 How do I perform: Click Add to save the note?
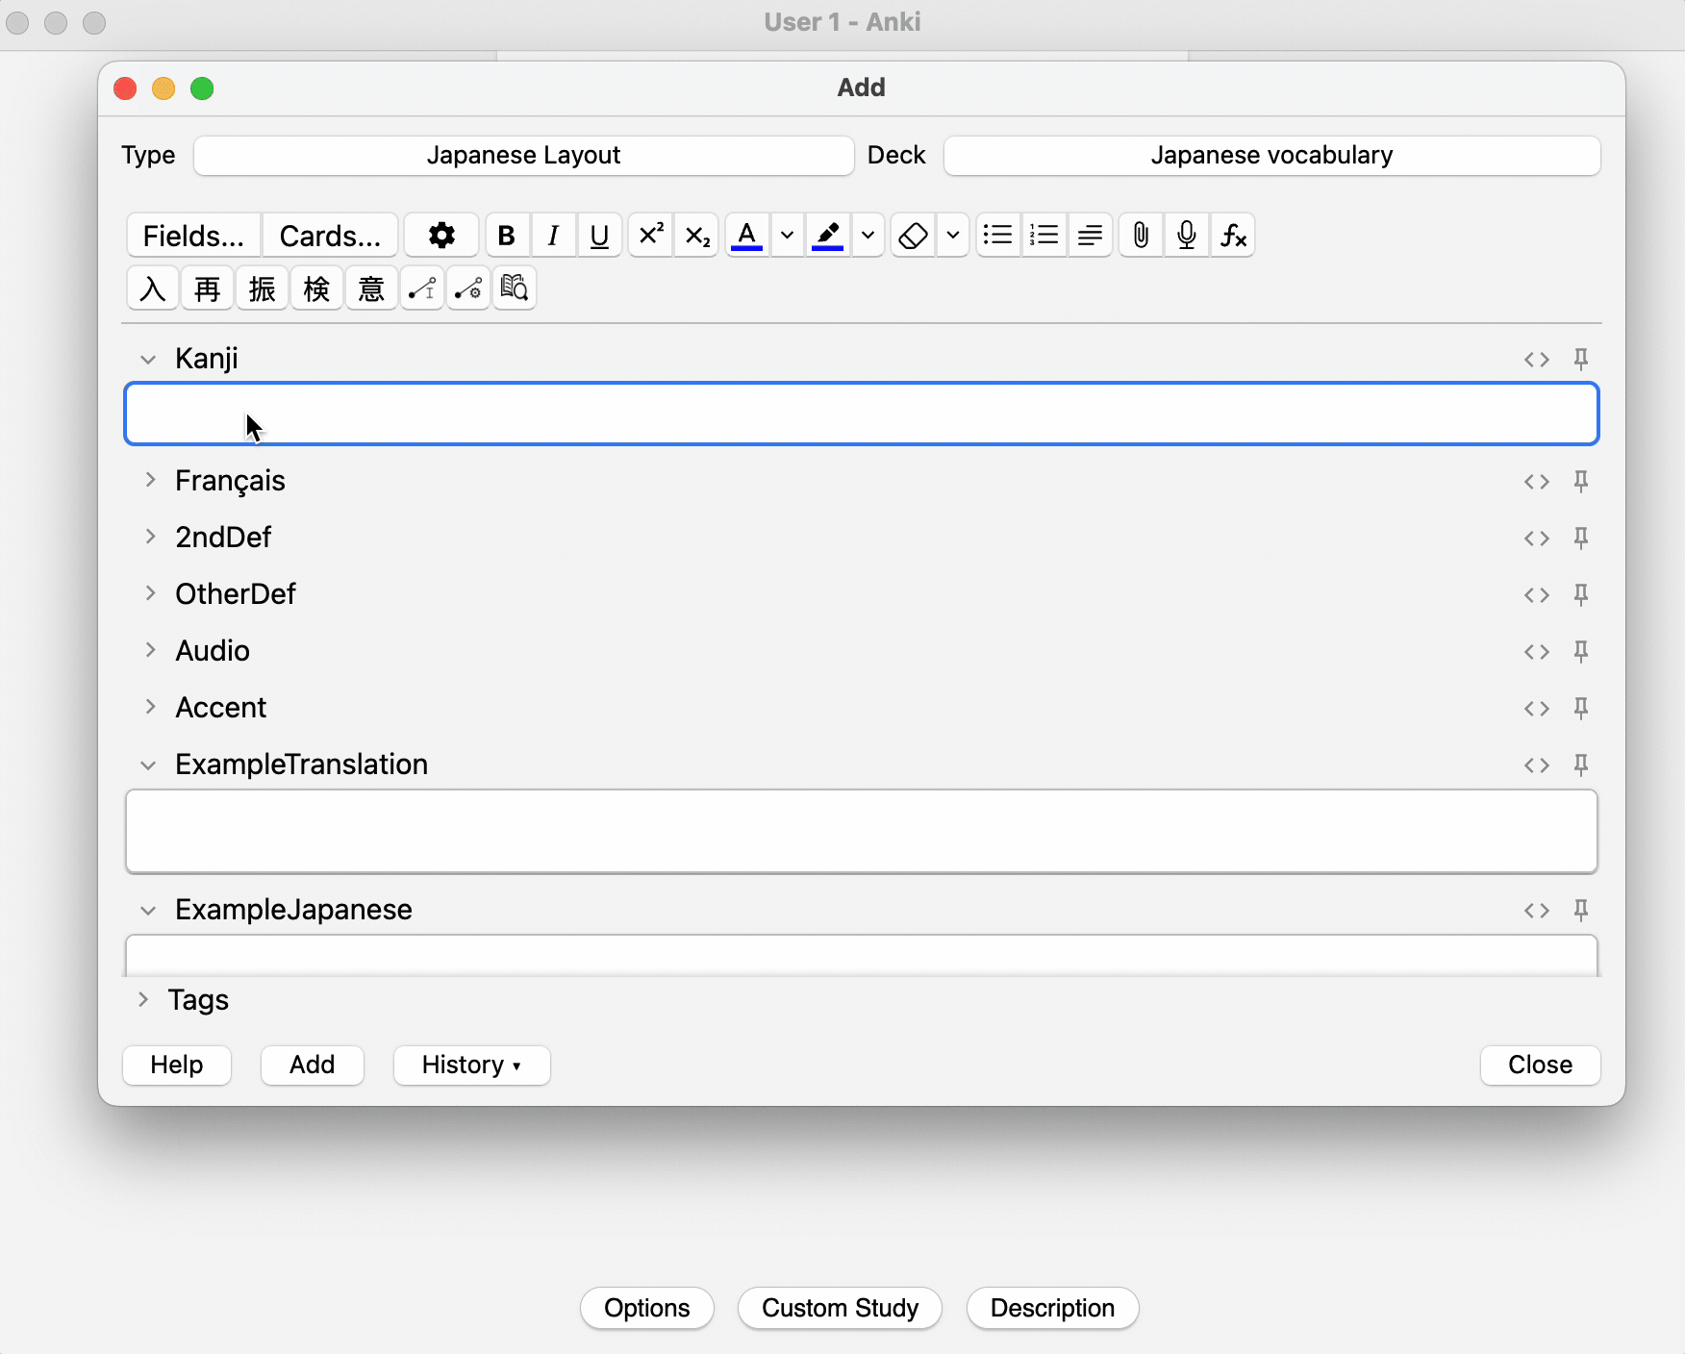(x=313, y=1065)
